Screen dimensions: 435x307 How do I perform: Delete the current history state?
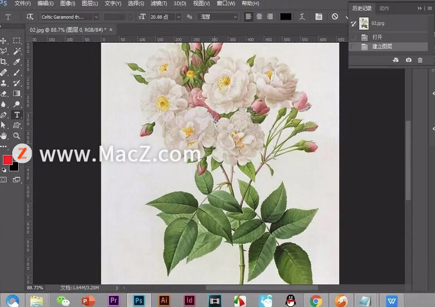pyautogui.click(x=420, y=60)
